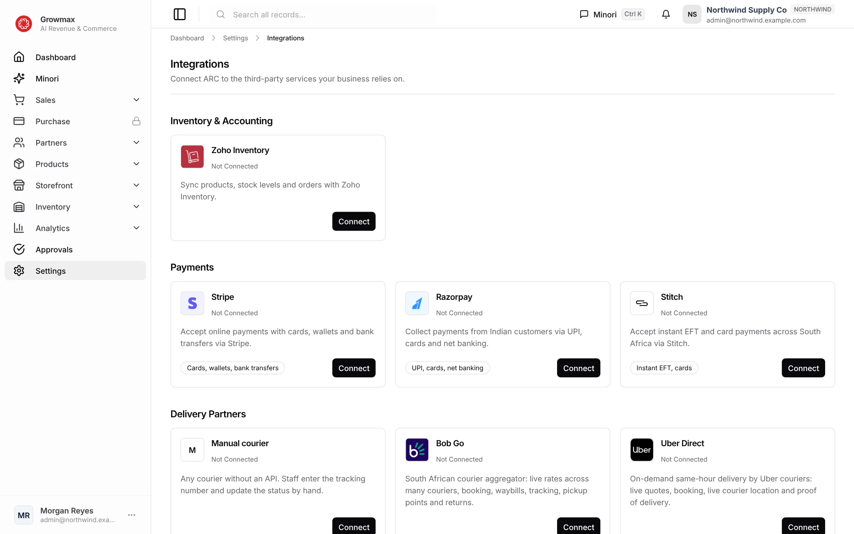The height and width of the screenshot is (534, 854).
Task: Open notifications bell
Action: click(666, 14)
